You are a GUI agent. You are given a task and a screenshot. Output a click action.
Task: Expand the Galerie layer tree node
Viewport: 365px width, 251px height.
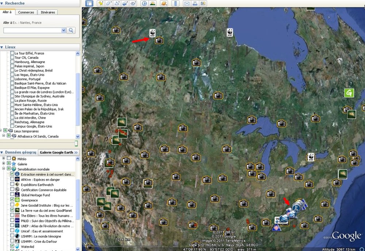pyautogui.click(x=4, y=164)
